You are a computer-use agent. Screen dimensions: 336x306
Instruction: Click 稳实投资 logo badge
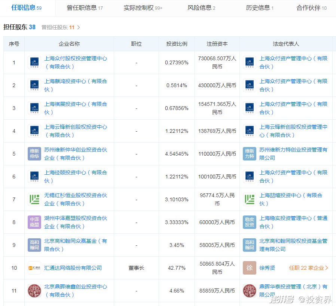click(x=250, y=222)
